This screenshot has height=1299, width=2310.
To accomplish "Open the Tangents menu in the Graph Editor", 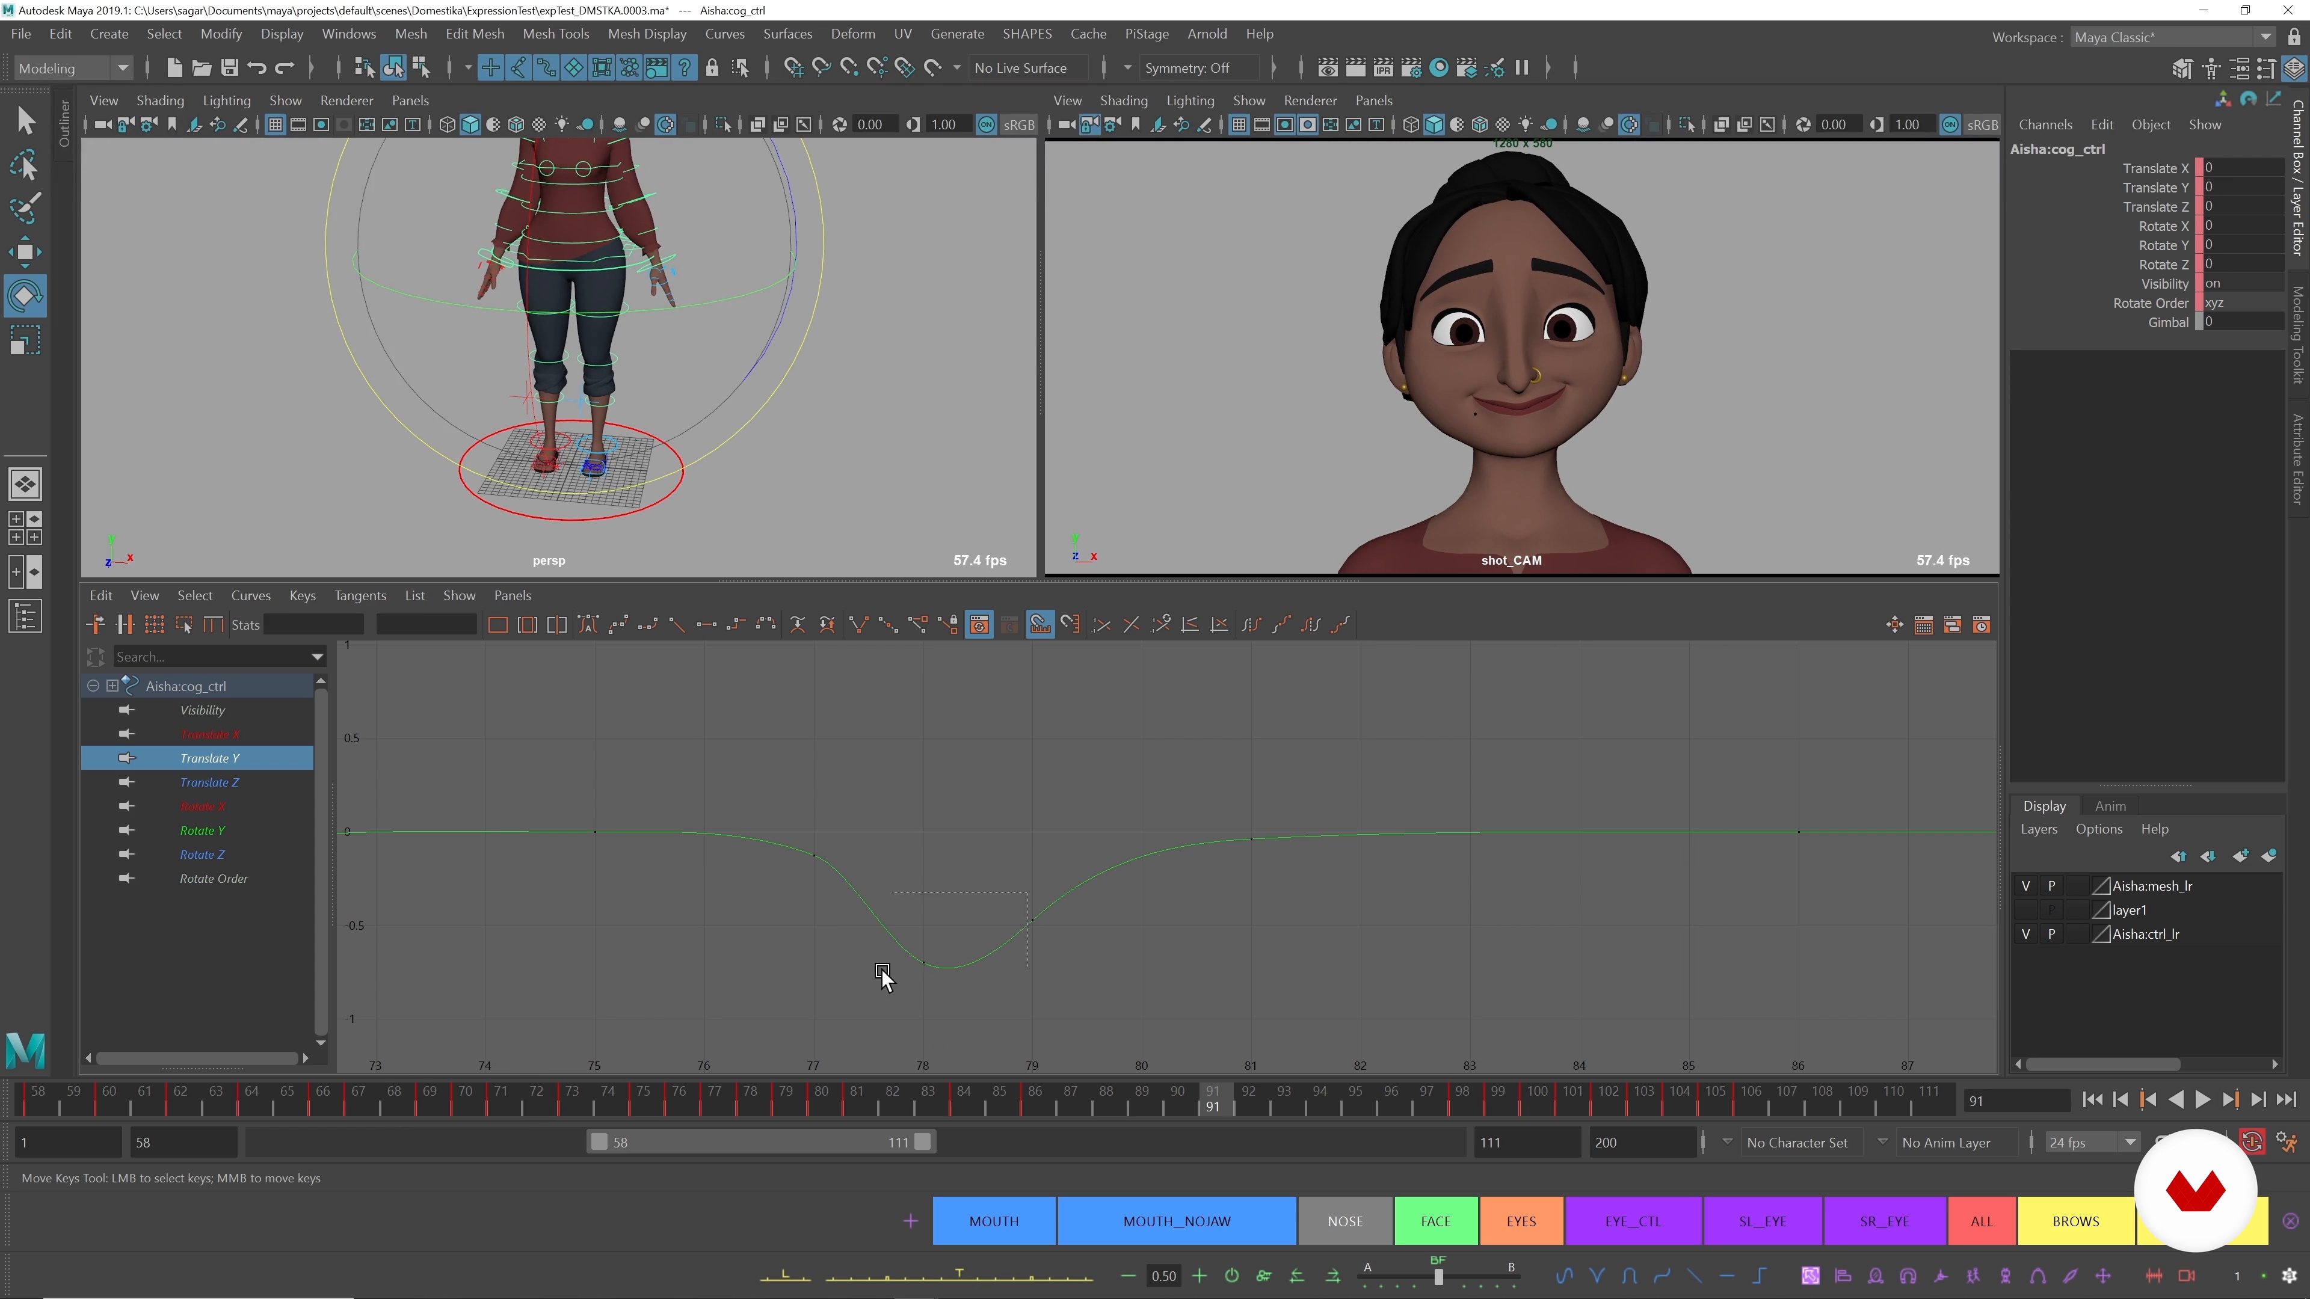I will point(360,595).
